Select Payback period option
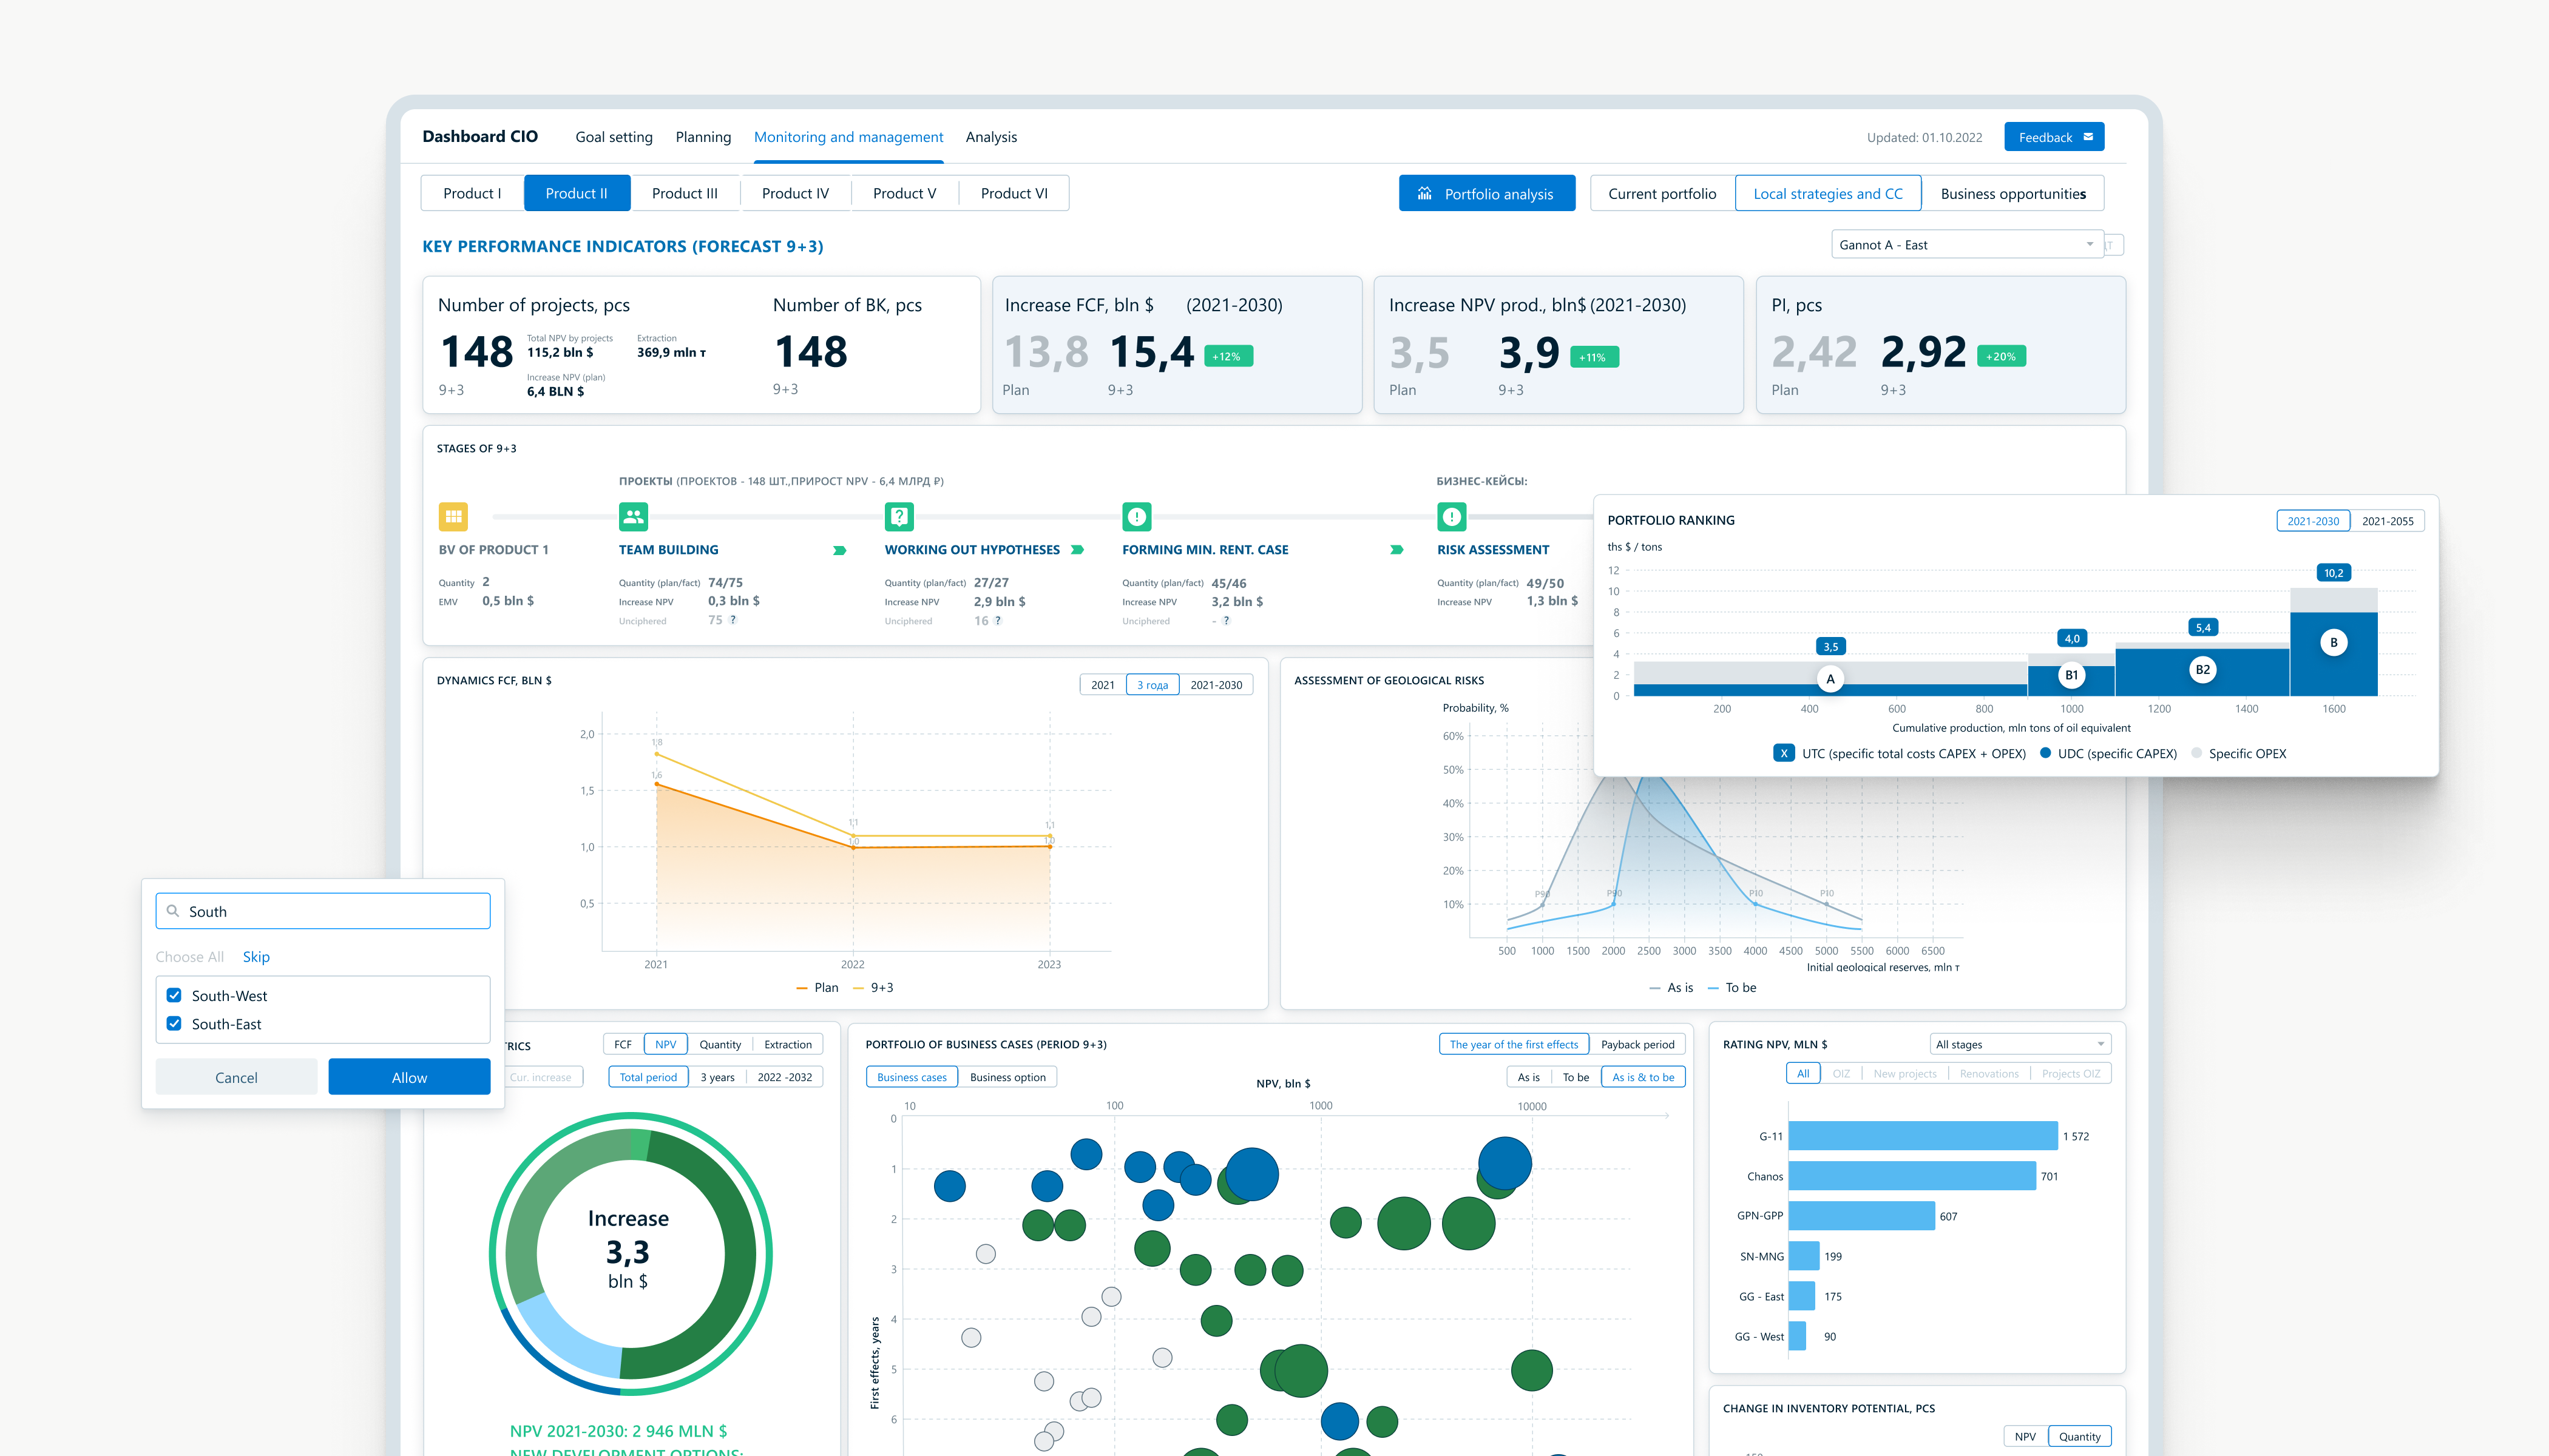Screen dimensions: 2549x1456 (1637, 1044)
